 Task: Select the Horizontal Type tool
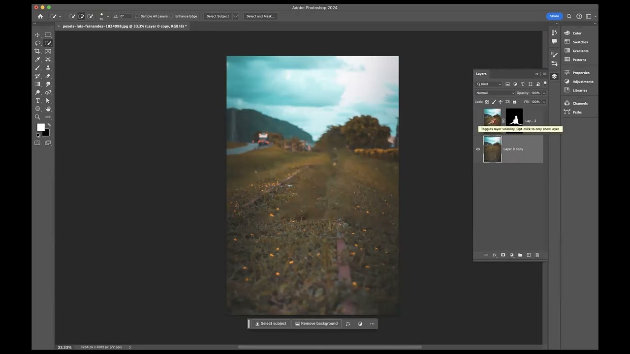tap(37, 101)
